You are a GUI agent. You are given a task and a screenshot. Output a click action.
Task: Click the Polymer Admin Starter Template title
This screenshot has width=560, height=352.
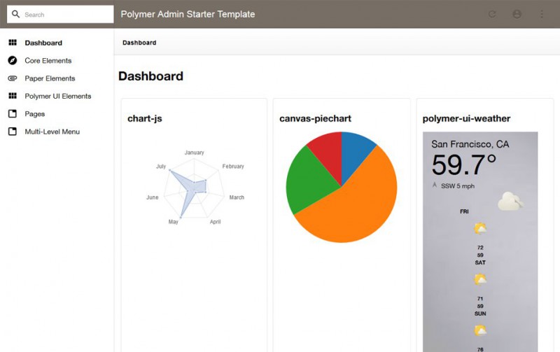(188, 14)
